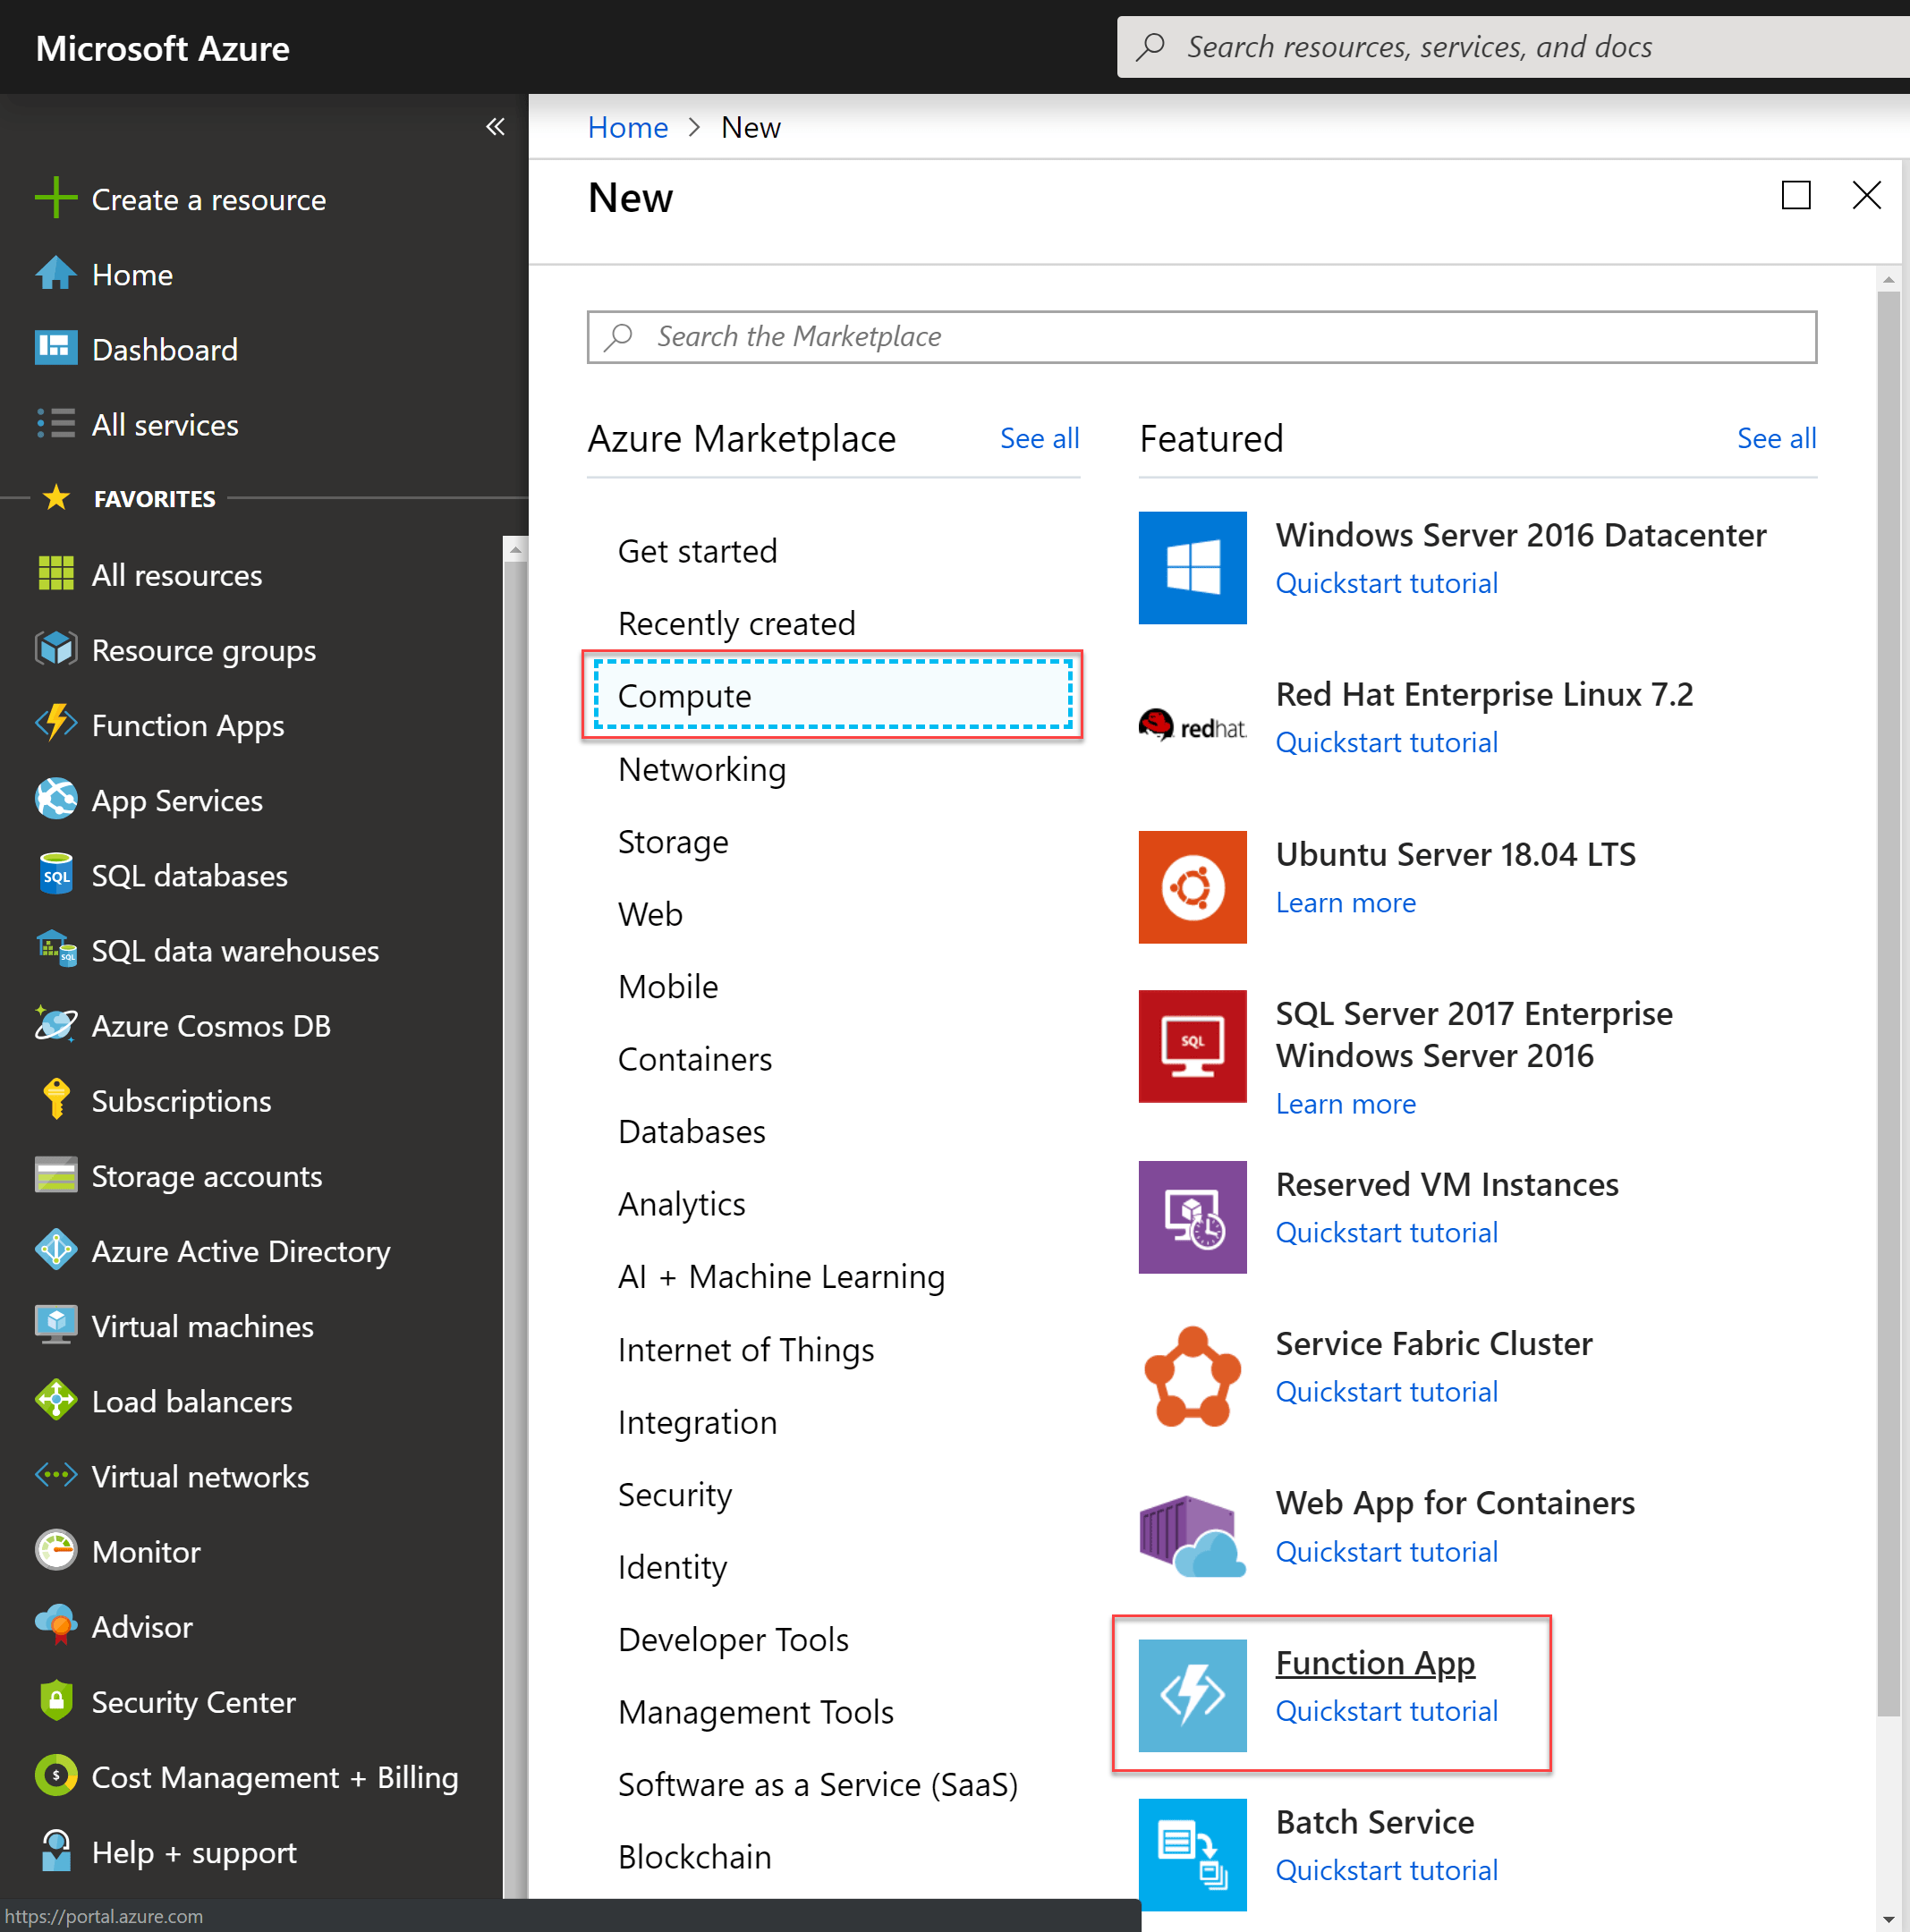The image size is (1910, 1932).
Task: Open Quickstart tutorial for Red Hat Enterprise Linux
Action: (1386, 742)
